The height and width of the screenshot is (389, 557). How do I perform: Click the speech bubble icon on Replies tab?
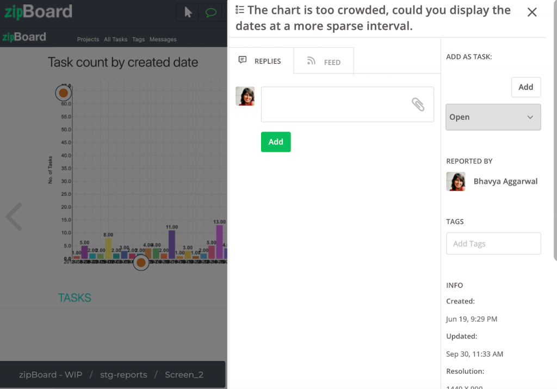coord(243,60)
